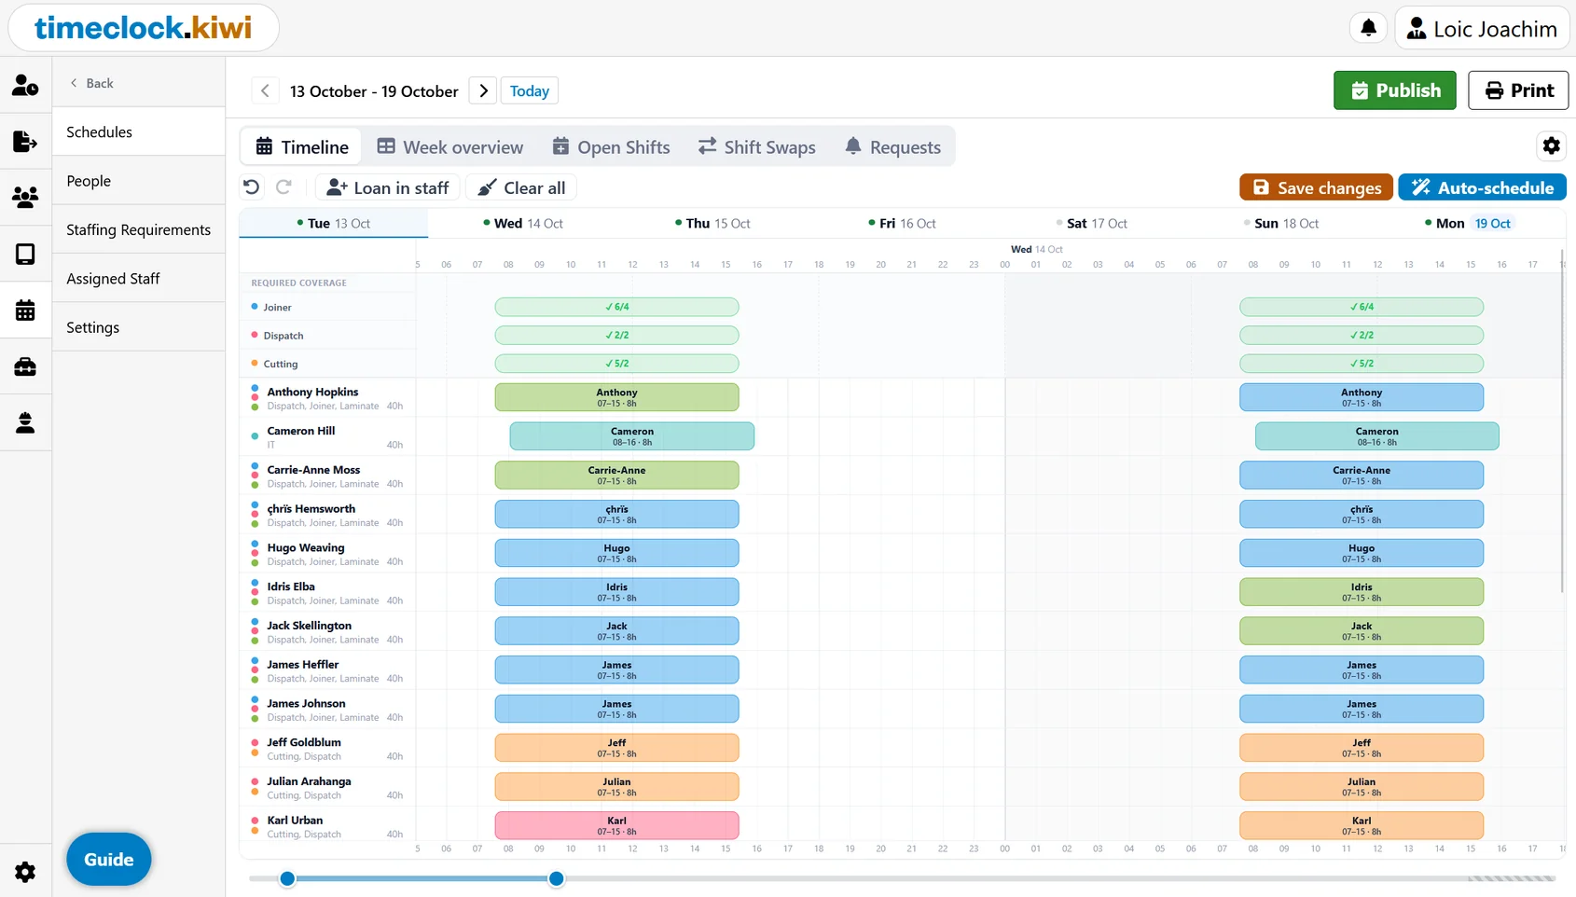Open Loic Joachim user menu
The width and height of the screenshot is (1576, 897).
point(1482,28)
